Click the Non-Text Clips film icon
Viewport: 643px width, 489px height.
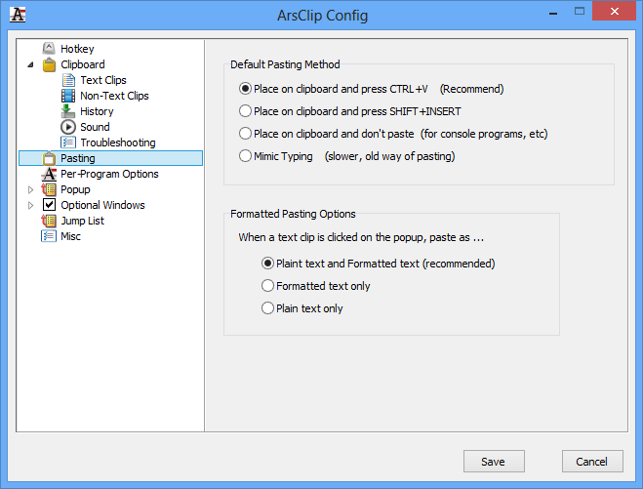coord(68,96)
